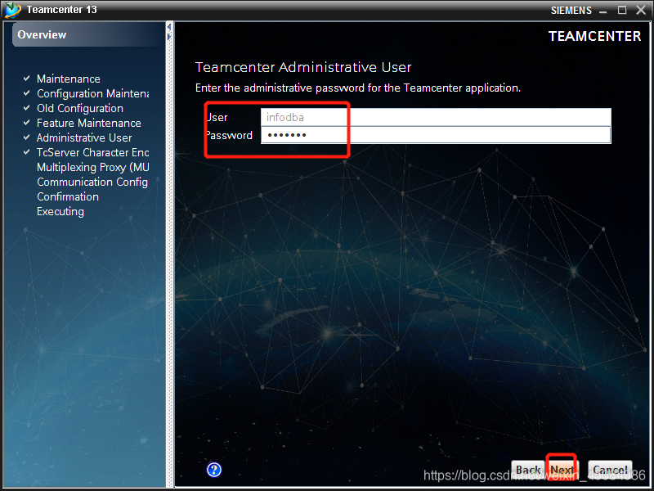Proceed with the Next button
Image resolution: width=654 pixels, height=491 pixels.
[x=562, y=470]
